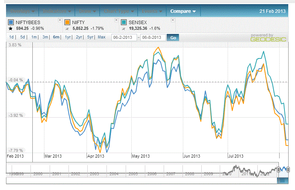295x190 pixels.
Task: Click the -7.79 % axis value
Action: tap(16, 150)
